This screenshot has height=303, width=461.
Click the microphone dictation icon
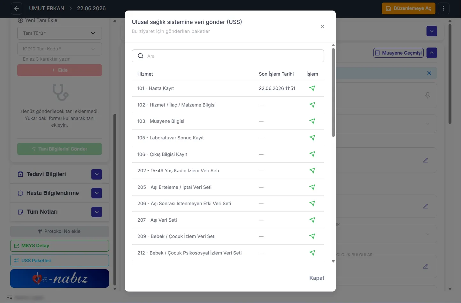[x=428, y=95]
